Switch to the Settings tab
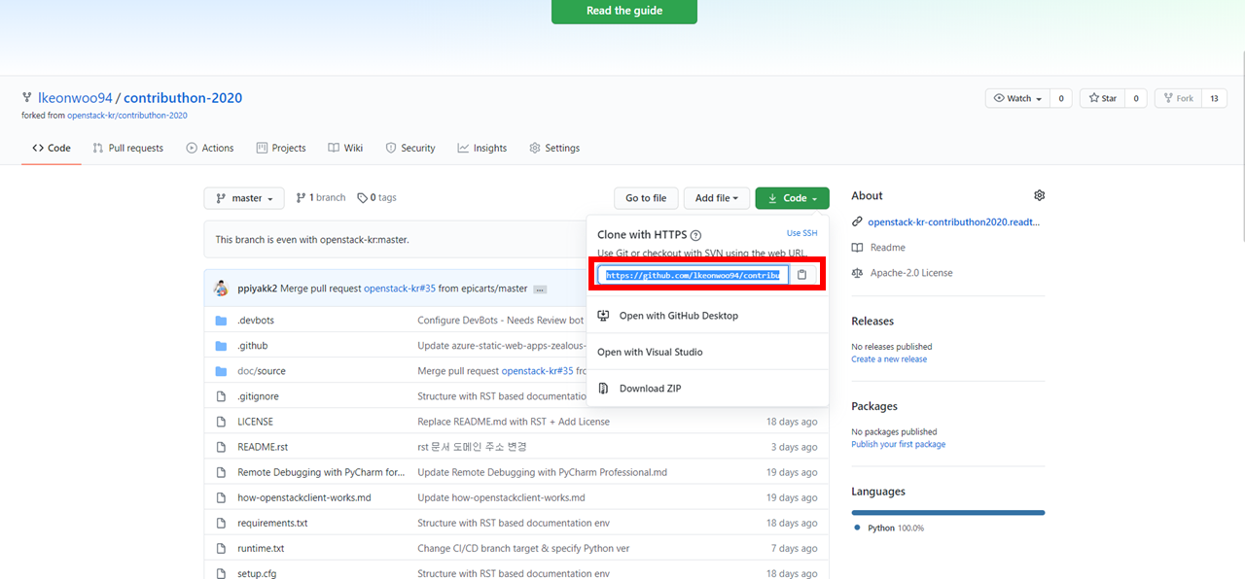 coord(554,148)
